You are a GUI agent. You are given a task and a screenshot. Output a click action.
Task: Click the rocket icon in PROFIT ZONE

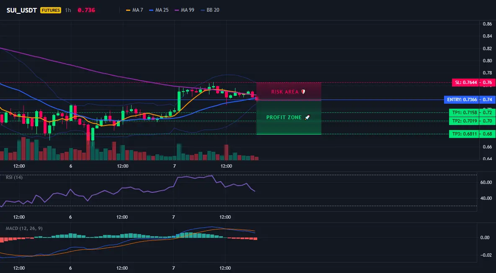307,117
